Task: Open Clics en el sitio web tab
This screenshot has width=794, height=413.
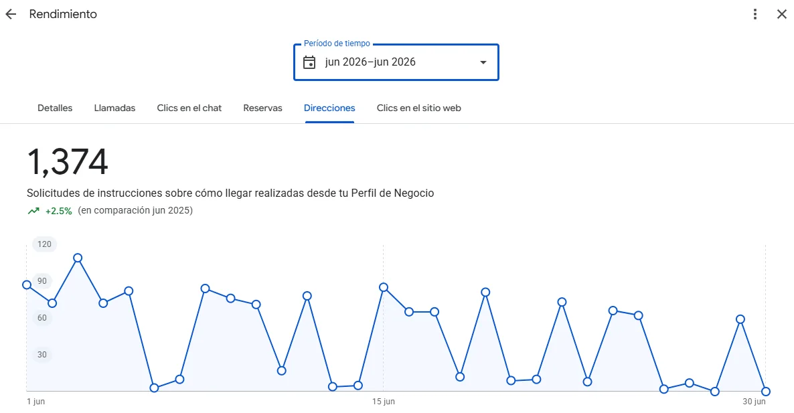Action: coord(419,108)
